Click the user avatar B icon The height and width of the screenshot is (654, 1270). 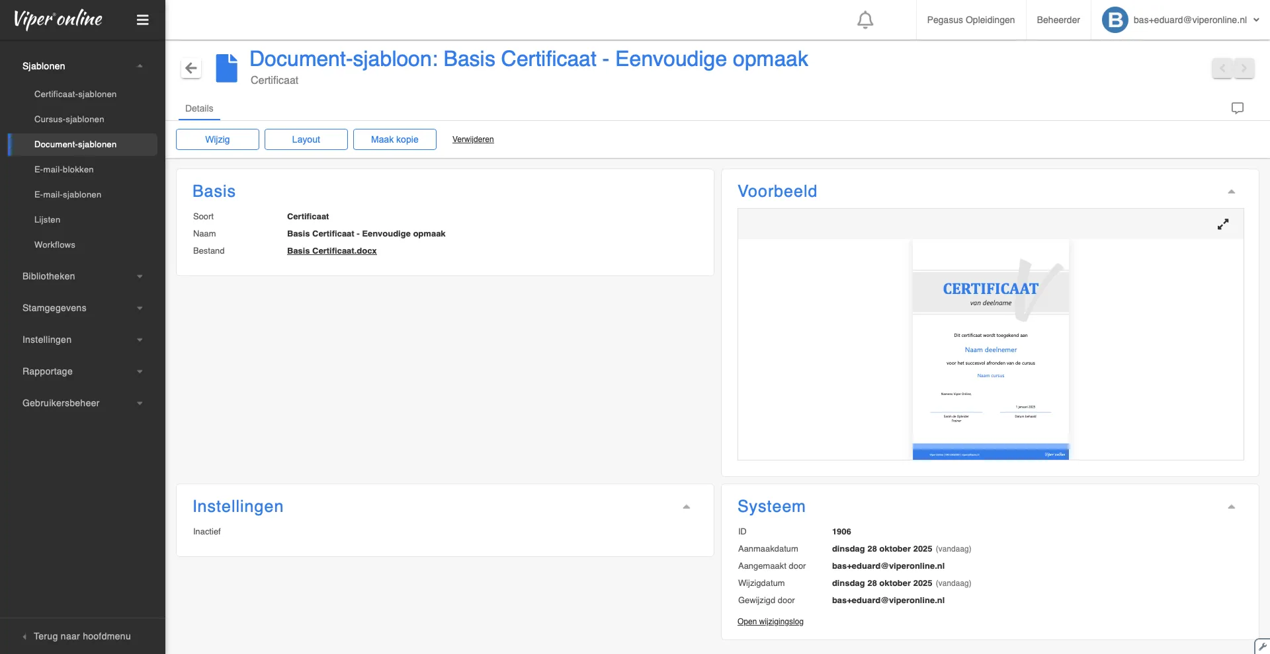[x=1115, y=20]
